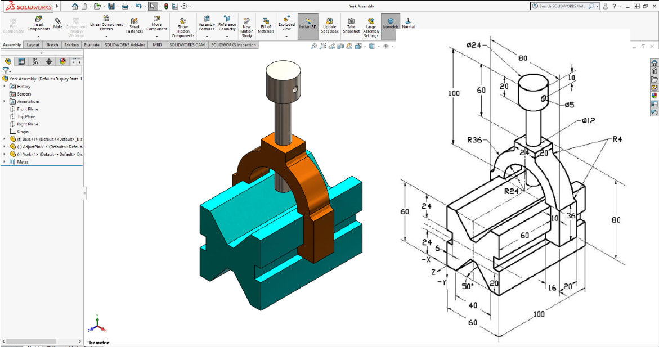Open Insert Components dropdown arrow
This screenshot has height=347, width=659.
[x=38, y=36]
